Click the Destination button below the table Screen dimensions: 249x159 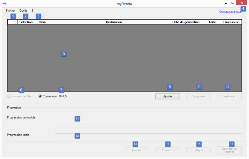click(x=229, y=96)
